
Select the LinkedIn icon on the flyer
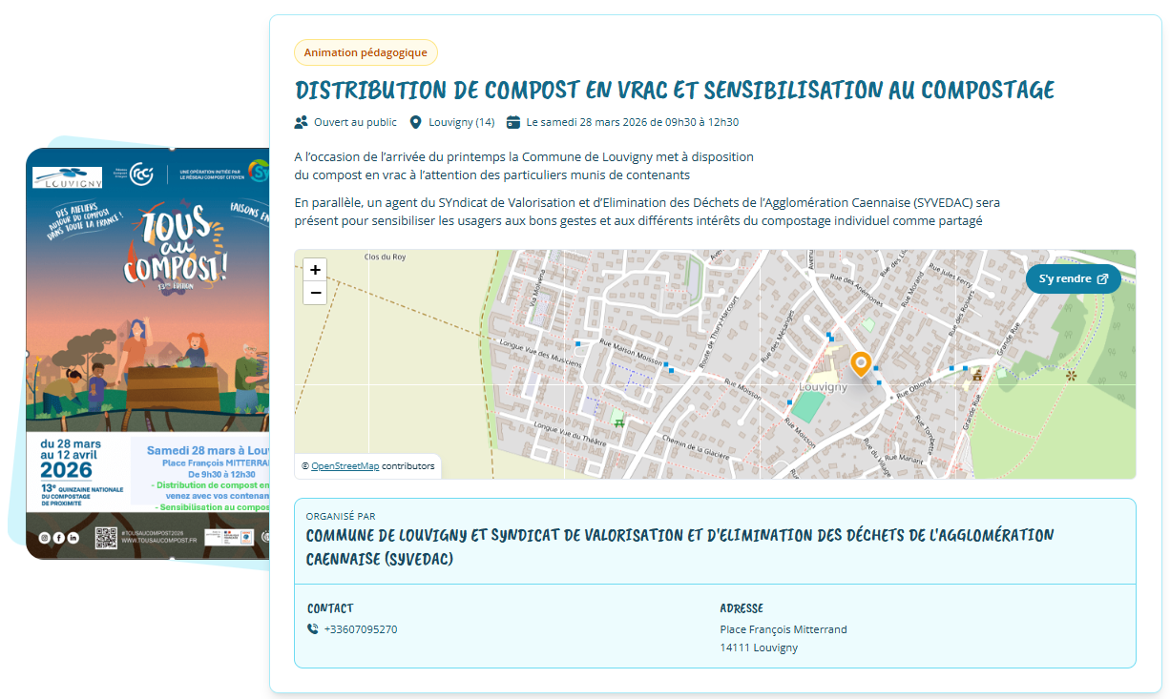tap(73, 538)
